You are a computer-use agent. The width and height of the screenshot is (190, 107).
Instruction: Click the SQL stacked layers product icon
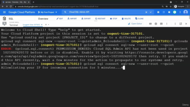pos(4,18)
